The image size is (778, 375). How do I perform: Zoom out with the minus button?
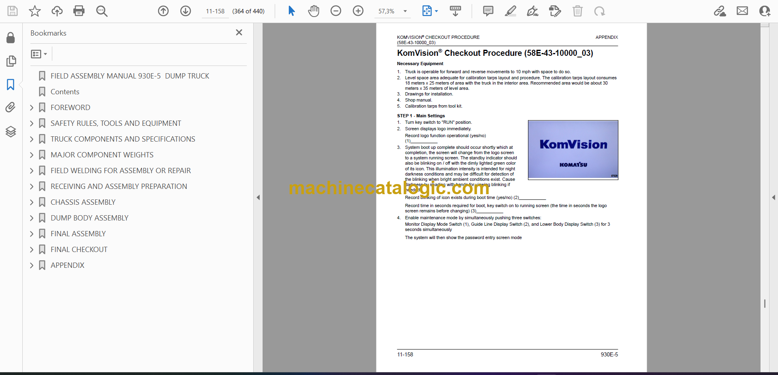336,11
